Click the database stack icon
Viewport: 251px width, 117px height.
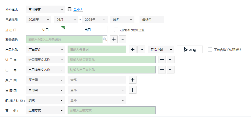click(69, 9)
